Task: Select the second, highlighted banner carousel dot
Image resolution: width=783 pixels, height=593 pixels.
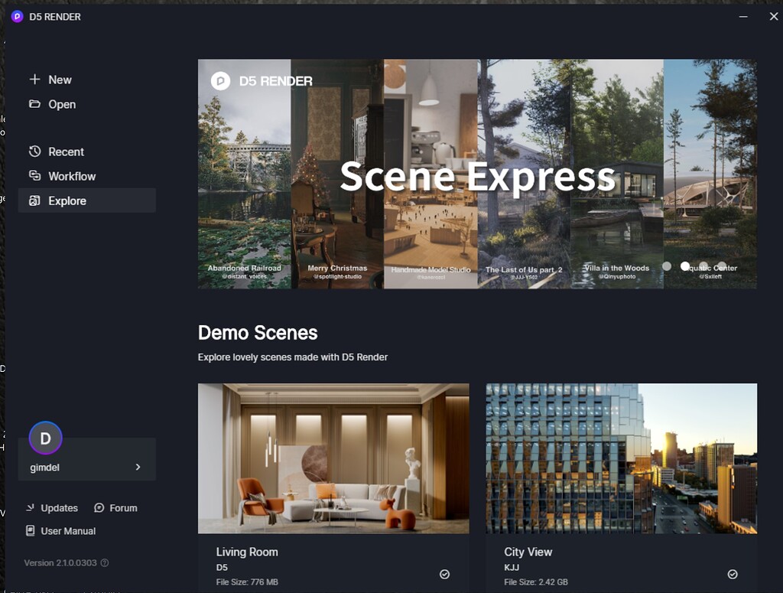Action: pyautogui.click(x=685, y=266)
